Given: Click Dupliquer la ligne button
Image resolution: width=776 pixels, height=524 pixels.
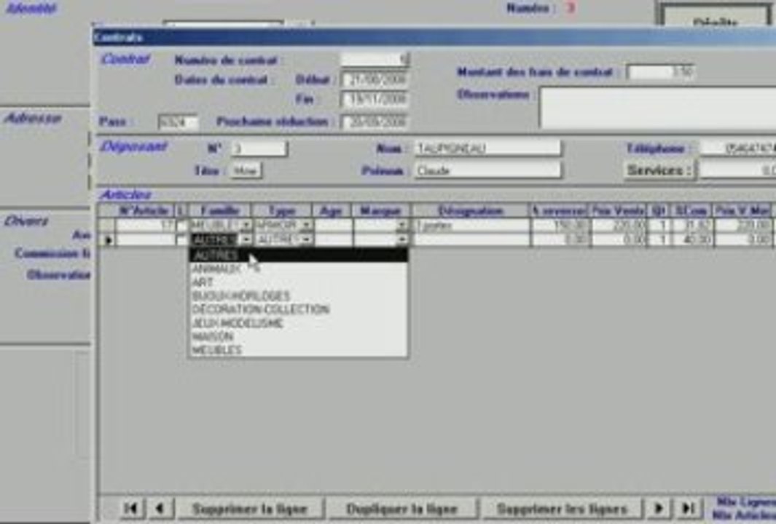Looking at the screenshot, I should point(402,508).
